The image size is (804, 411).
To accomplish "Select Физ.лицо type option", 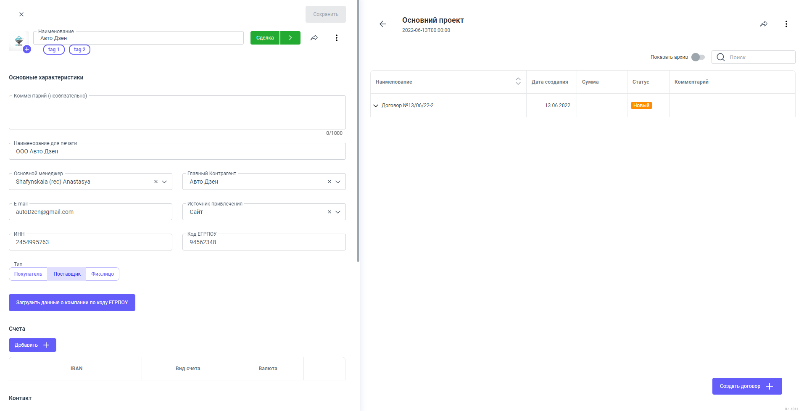I will click(x=103, y=274).
